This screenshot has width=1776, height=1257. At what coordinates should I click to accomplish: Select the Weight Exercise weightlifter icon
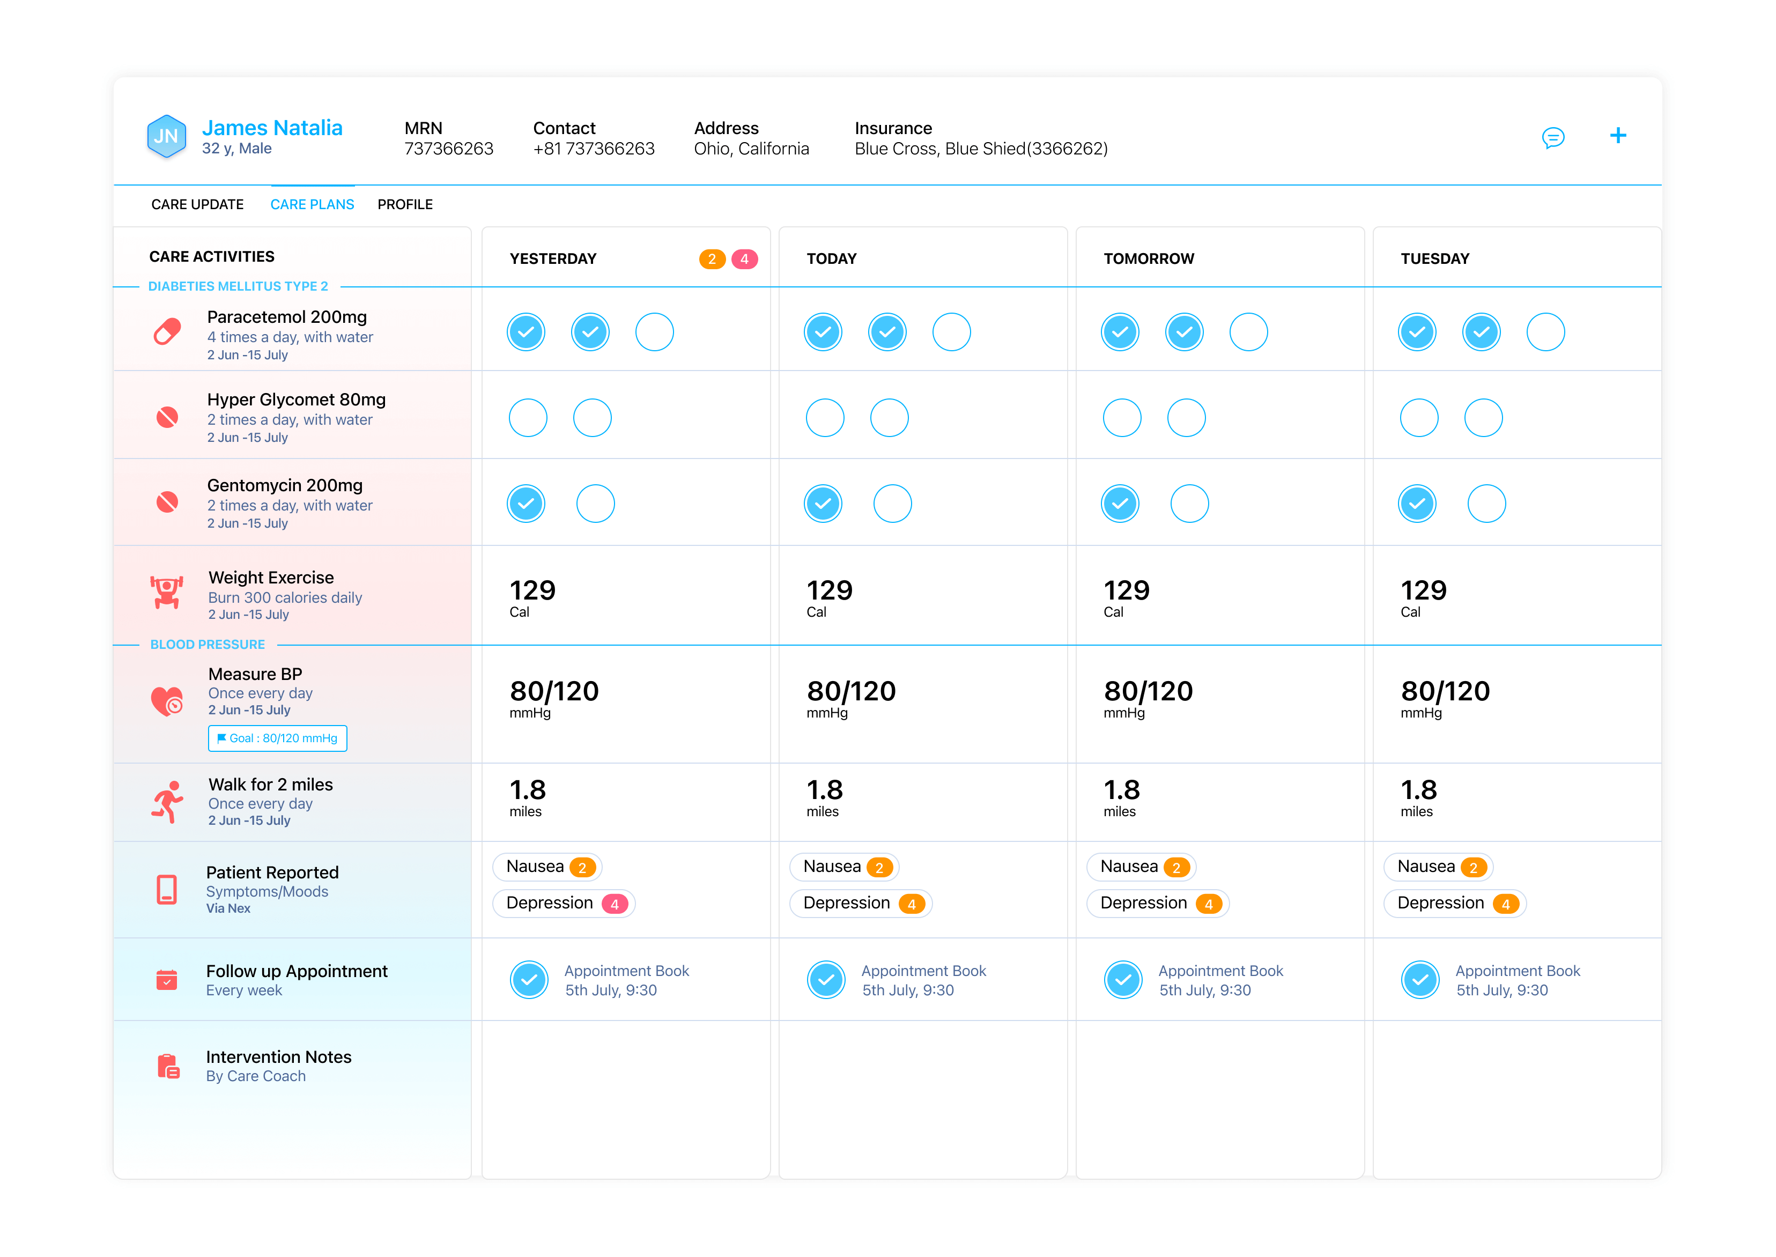click(x=167, y=592)
